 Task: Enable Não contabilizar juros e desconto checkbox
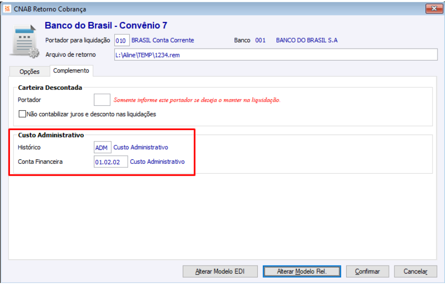[22, 114]
